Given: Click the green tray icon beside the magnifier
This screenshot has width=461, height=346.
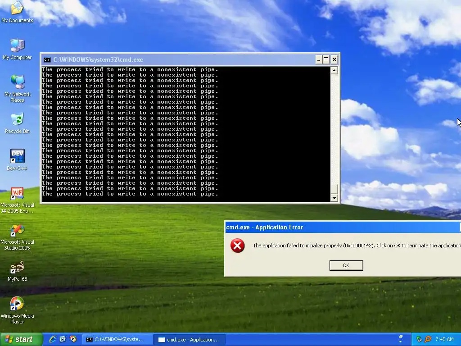Looking at the screenshot, I should [x=419, y=339].
